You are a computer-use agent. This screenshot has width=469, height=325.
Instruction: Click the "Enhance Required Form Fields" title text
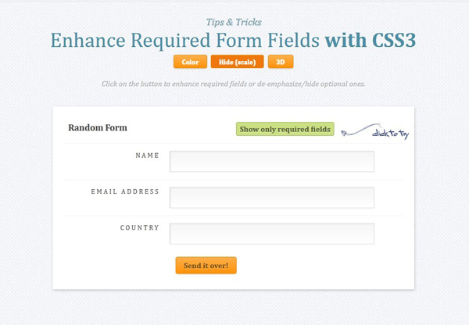(x=185, y=41)
